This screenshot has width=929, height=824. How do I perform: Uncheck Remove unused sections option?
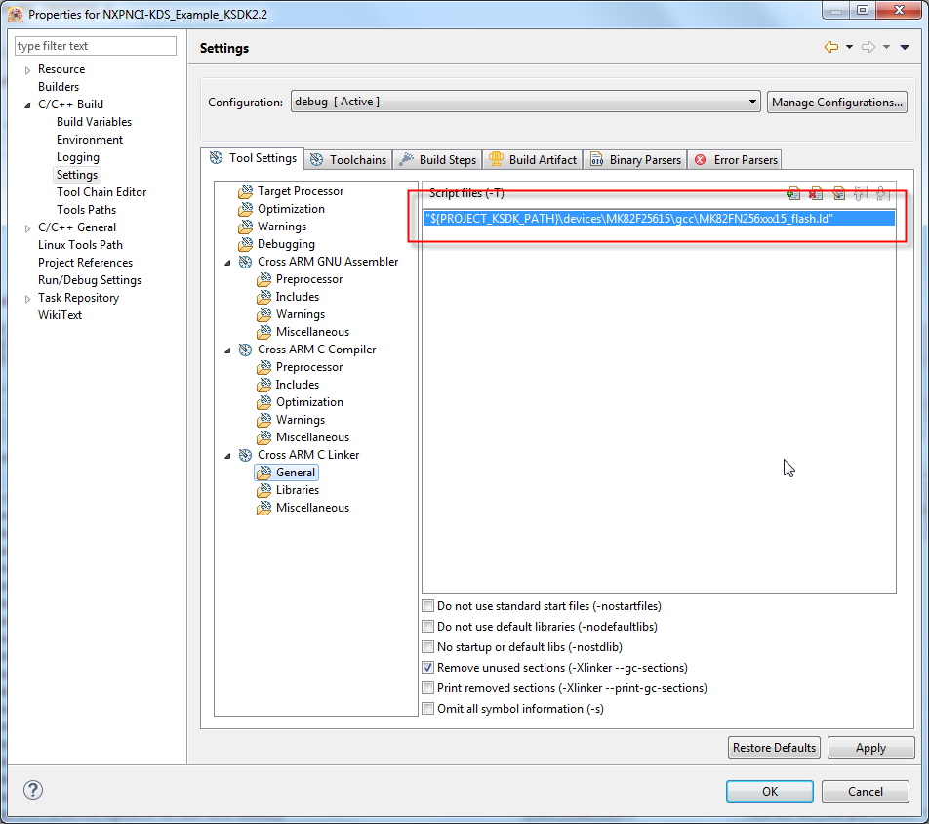427,668
